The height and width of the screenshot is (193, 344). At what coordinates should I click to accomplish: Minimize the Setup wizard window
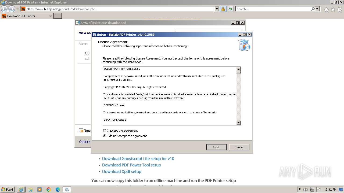[x=240, y=35]
